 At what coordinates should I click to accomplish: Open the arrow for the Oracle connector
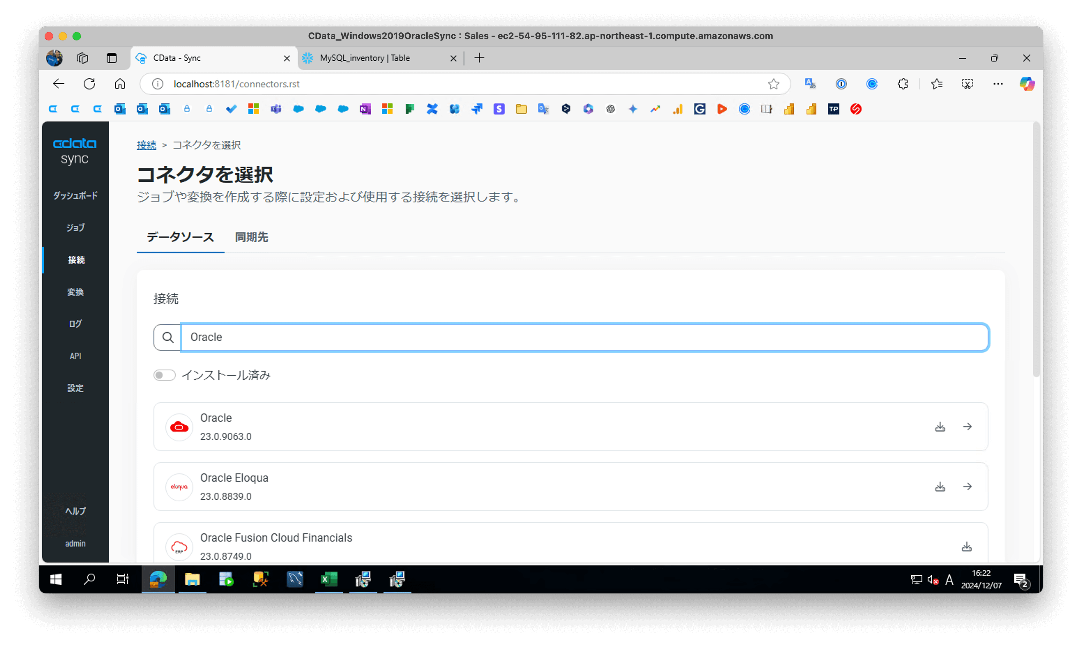(x=967, y=427)
